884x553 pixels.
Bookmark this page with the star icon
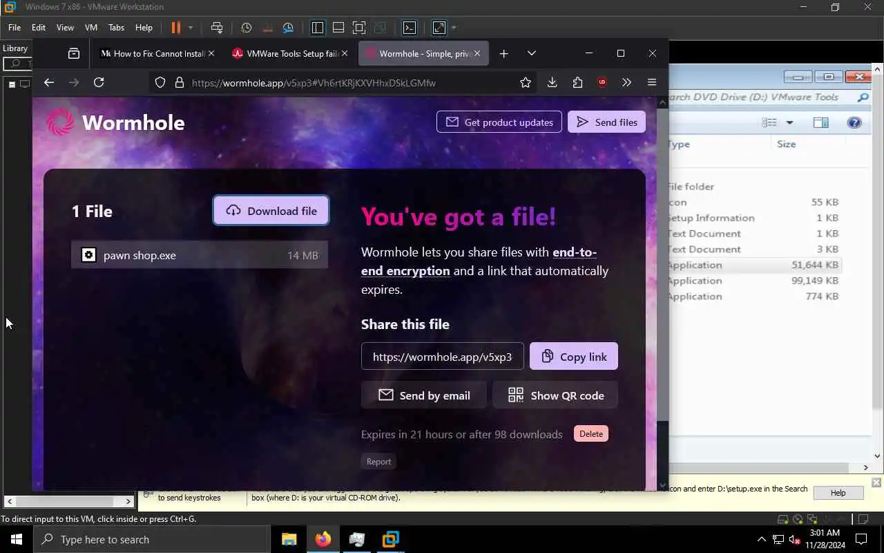point(526,82)
